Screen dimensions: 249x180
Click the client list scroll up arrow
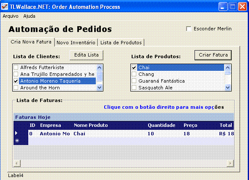[100, 68]
